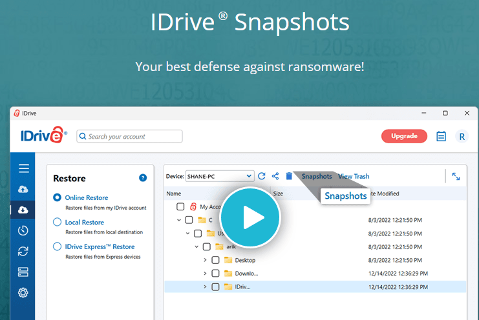Click the My Account IDrive icon
The height and width of the screenshot is (320, 479).
tap(193, 206)
